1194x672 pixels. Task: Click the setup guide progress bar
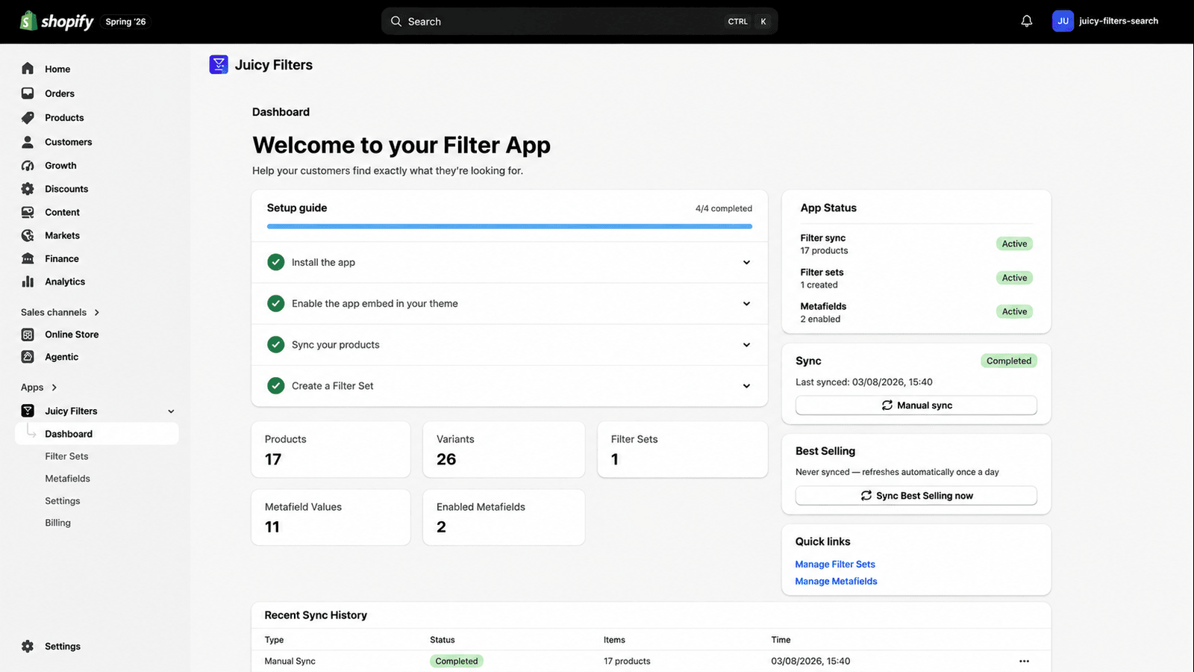[x=510, y=226]
